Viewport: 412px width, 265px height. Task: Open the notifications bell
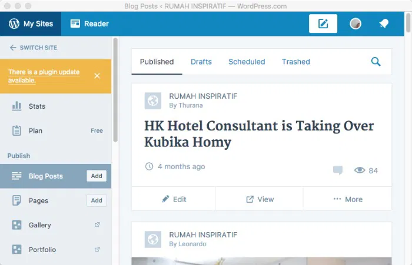(x=384, y=24)
